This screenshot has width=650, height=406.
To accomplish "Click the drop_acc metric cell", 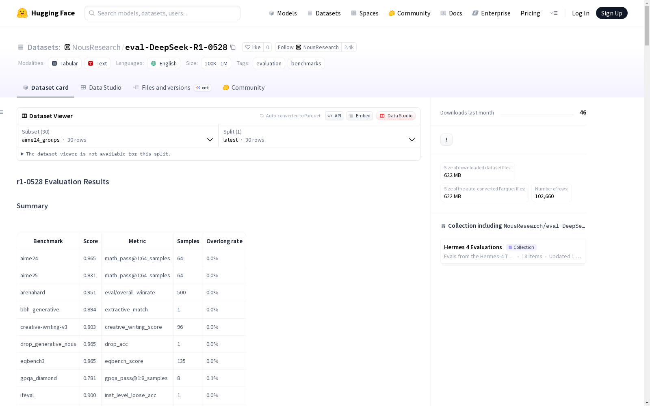I will tap(137, 344).
